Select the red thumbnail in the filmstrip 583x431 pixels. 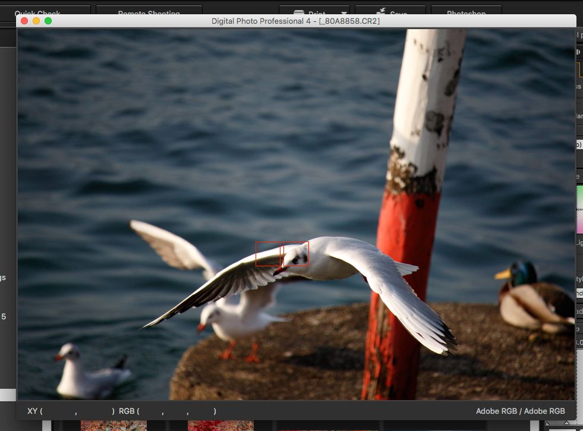click(220, 426)
